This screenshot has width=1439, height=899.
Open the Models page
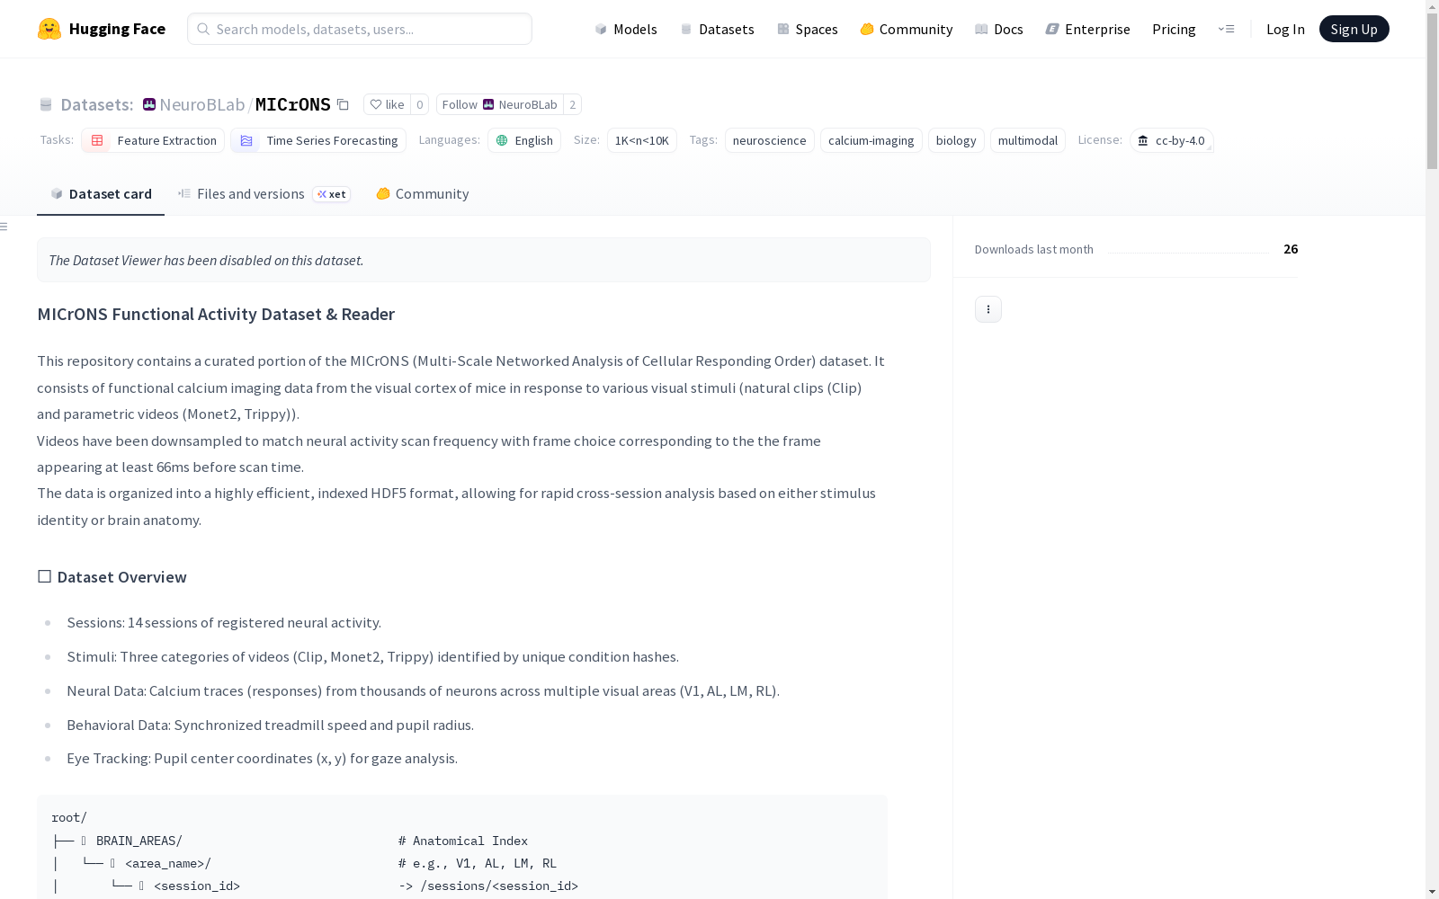(626, 29)
